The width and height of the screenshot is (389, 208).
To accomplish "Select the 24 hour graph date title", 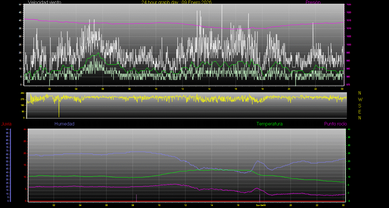I will pos(176,2).
